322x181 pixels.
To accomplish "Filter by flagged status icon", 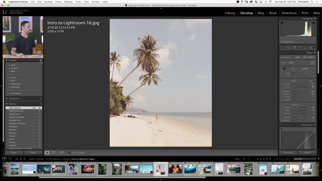I will [244, 159].
